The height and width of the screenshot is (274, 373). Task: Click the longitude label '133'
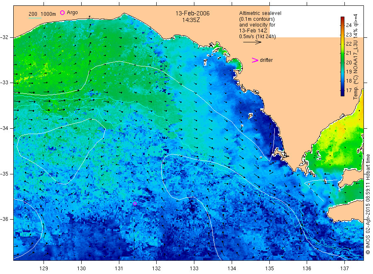click(194, 269)
